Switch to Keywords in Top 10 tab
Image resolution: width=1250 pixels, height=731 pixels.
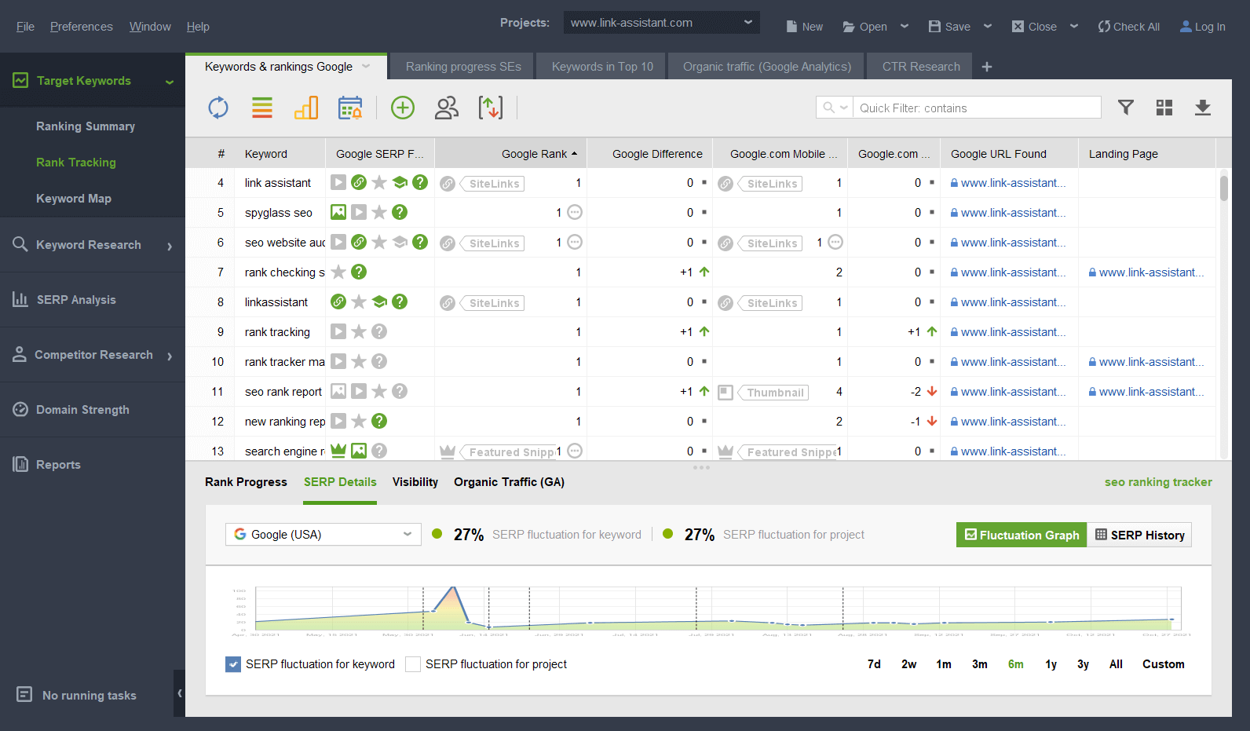click(x=602, y=67)
